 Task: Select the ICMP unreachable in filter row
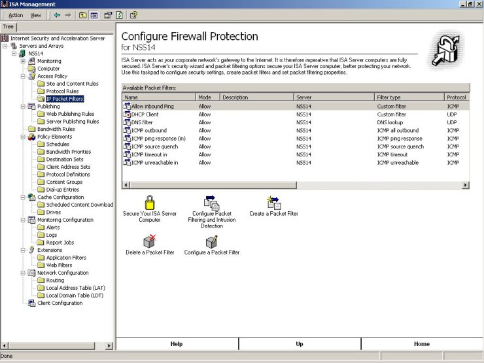coord(296,163)
